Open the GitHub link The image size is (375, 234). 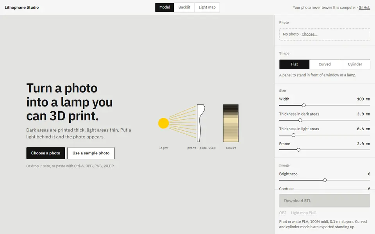pos(364,7)
